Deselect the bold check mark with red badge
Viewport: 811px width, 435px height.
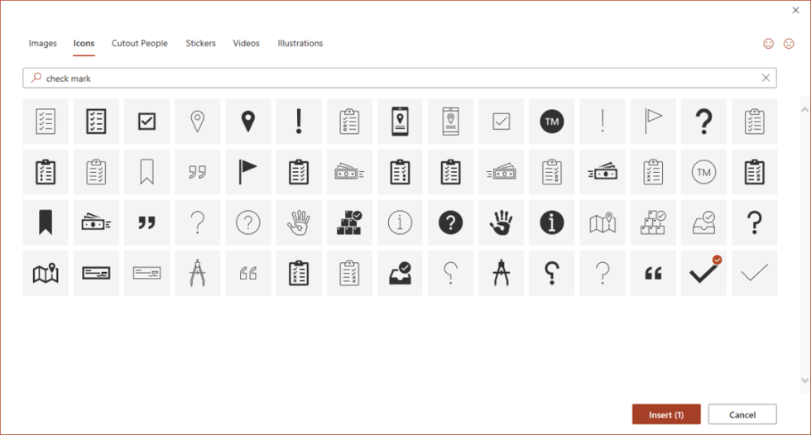(703, 273)
